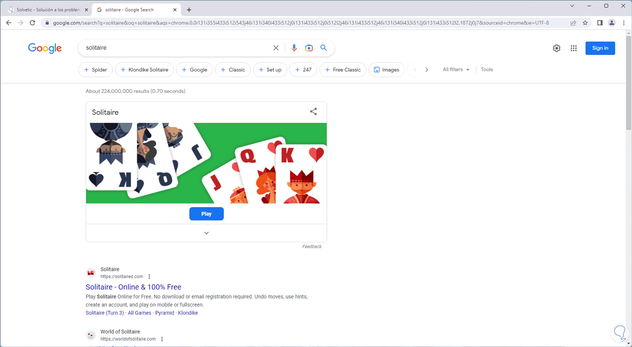This screenshot has height=347, width=632.
Task: Open the All Games sitelink
Action: point(139,313)
